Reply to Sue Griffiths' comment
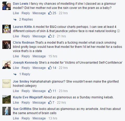Viewport: 125px width, 121px height. [x=26, y=118]
